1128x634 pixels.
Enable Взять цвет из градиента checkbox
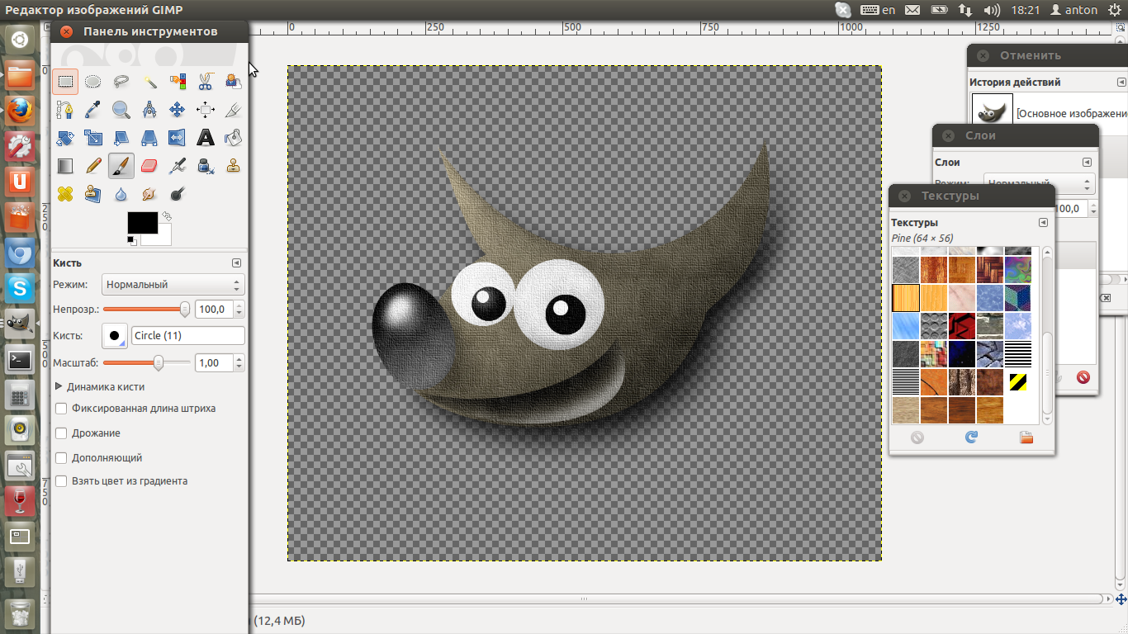[61, 481]
